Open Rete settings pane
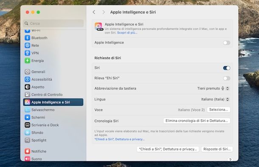The height and width of the screenshot is (167, 259). point(53,45)
